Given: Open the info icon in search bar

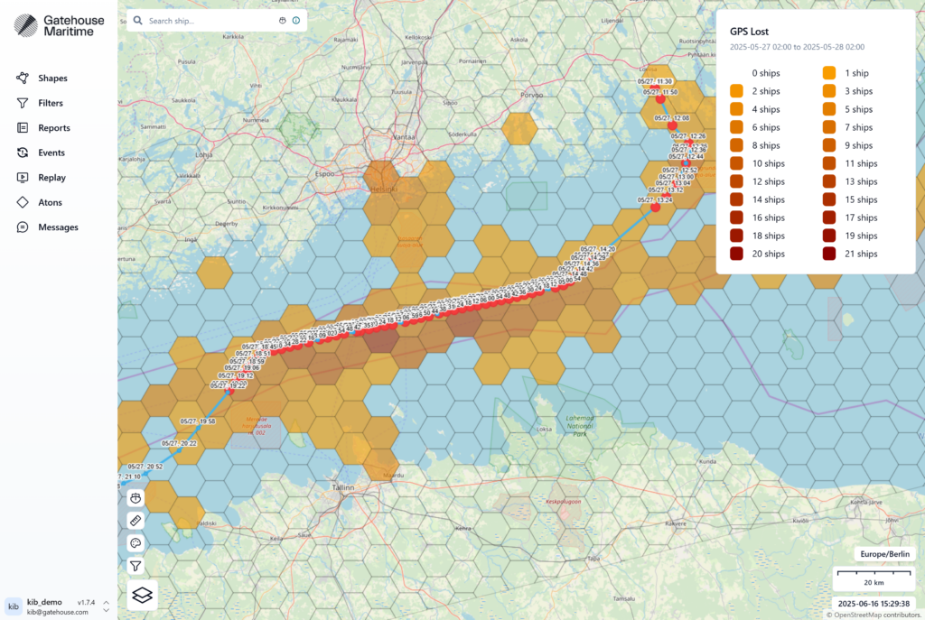Looking at the screenshot, I should pos(296,21).
